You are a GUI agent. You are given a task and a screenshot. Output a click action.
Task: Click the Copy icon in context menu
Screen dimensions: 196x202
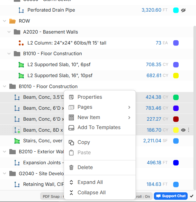pos(71,142)
